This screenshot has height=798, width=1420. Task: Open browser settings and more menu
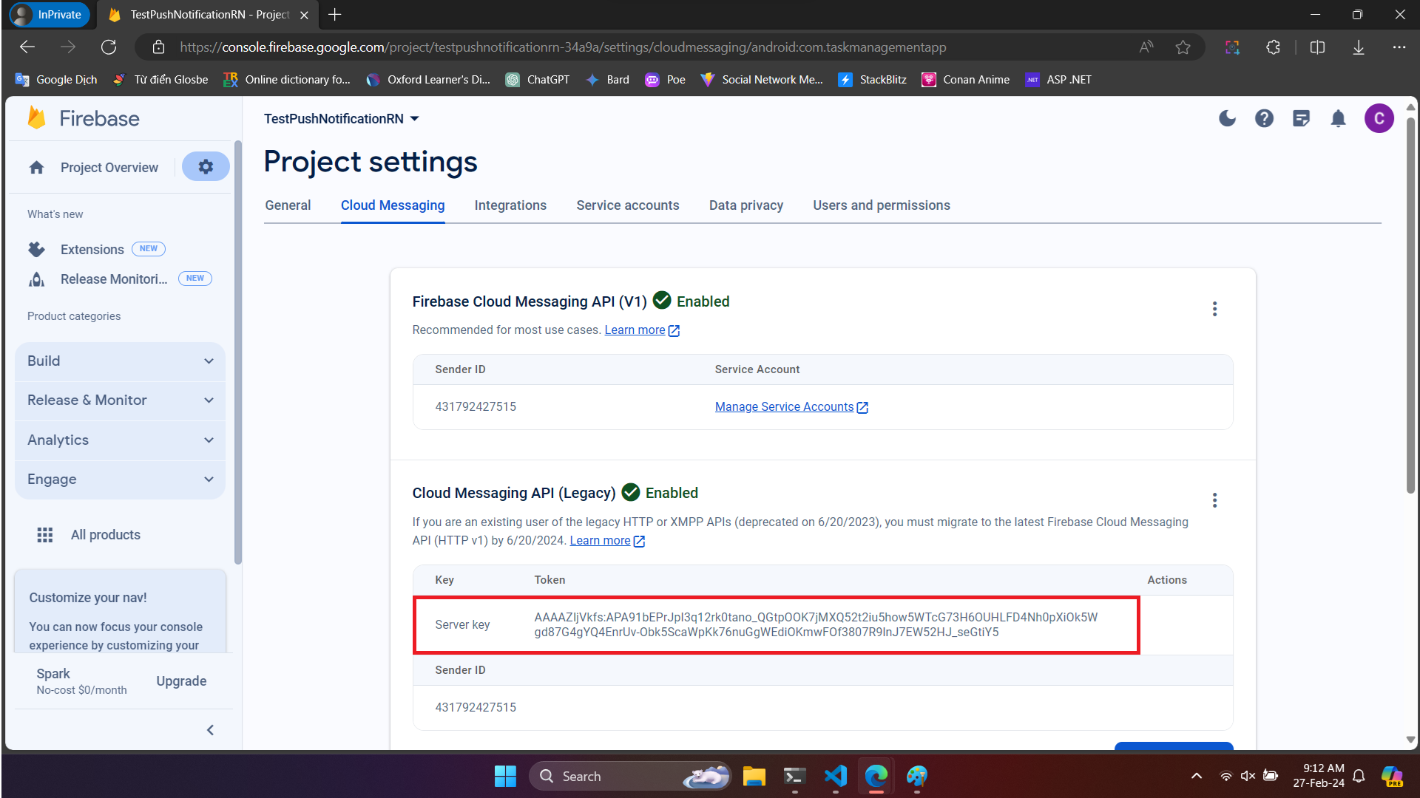coord(1399,47)
